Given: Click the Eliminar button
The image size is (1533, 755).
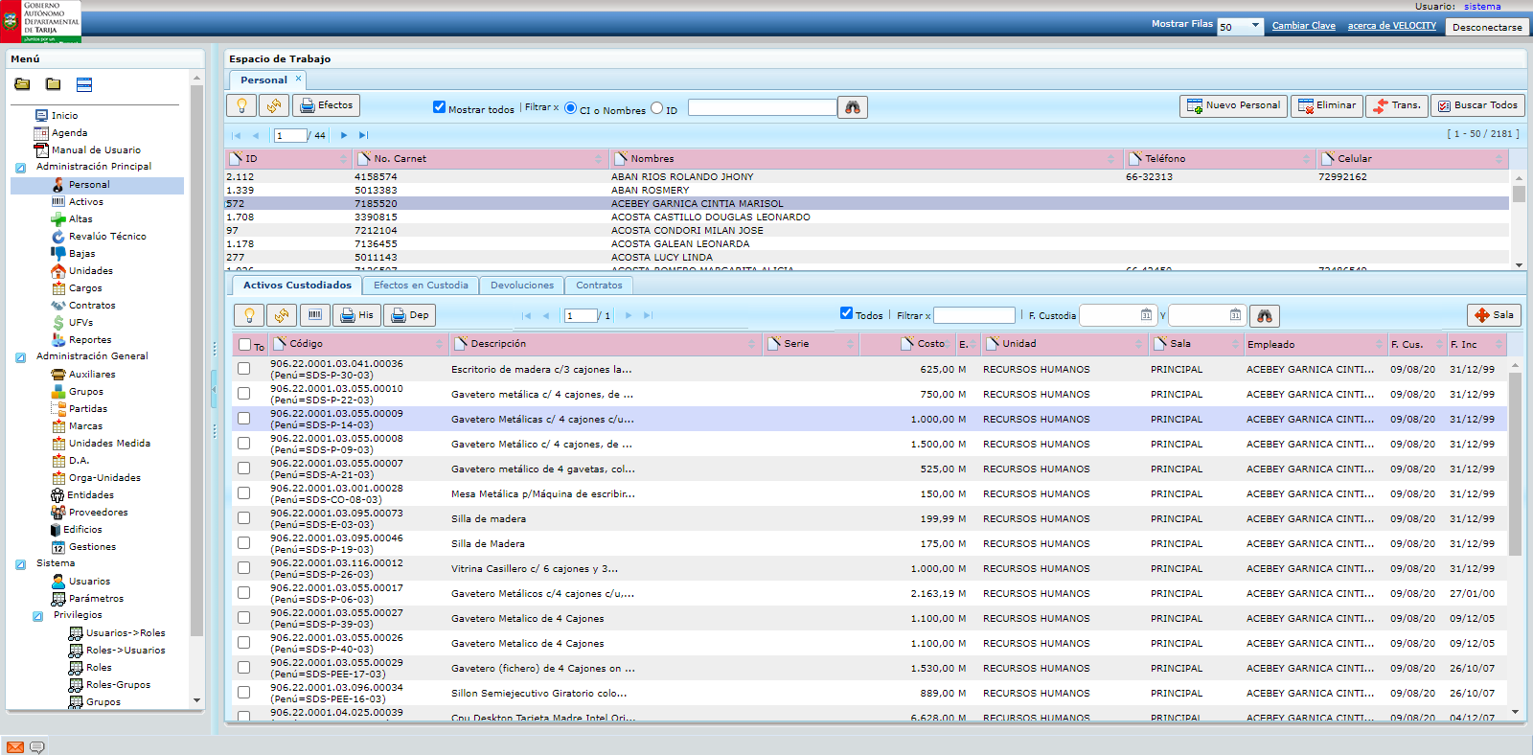Looking at the screenshot, I should (x=1326, y=105).
